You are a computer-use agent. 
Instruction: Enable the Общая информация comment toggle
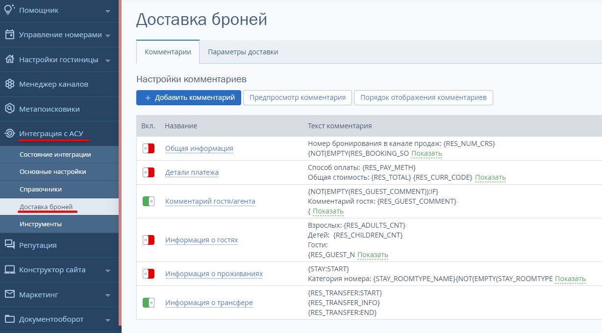(149, 148)
